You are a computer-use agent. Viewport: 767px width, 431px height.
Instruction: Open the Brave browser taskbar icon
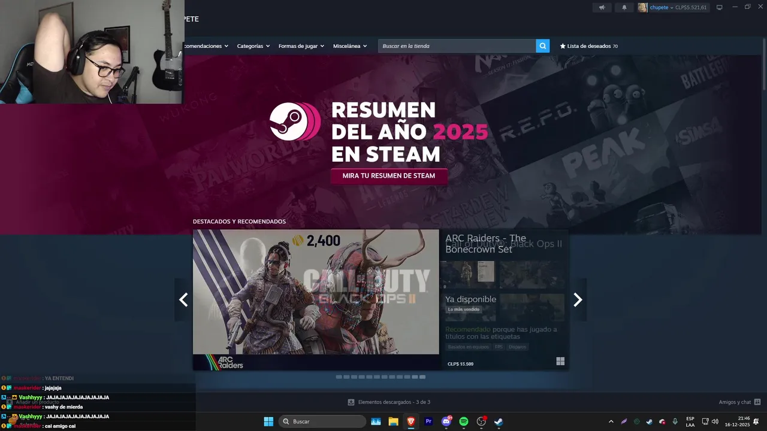410,421
